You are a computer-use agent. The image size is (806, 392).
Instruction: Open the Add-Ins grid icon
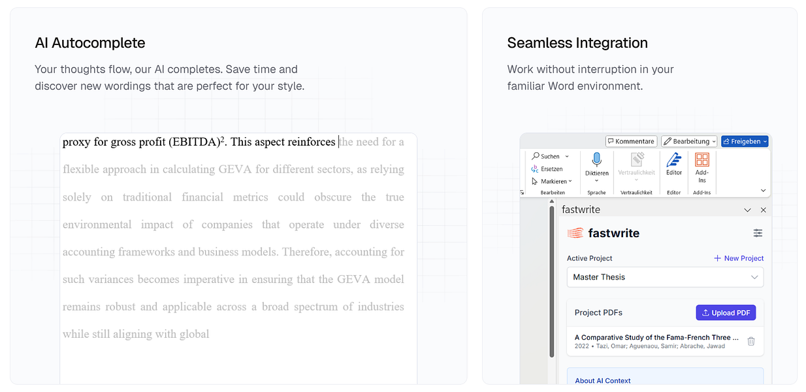click(701, 160)
